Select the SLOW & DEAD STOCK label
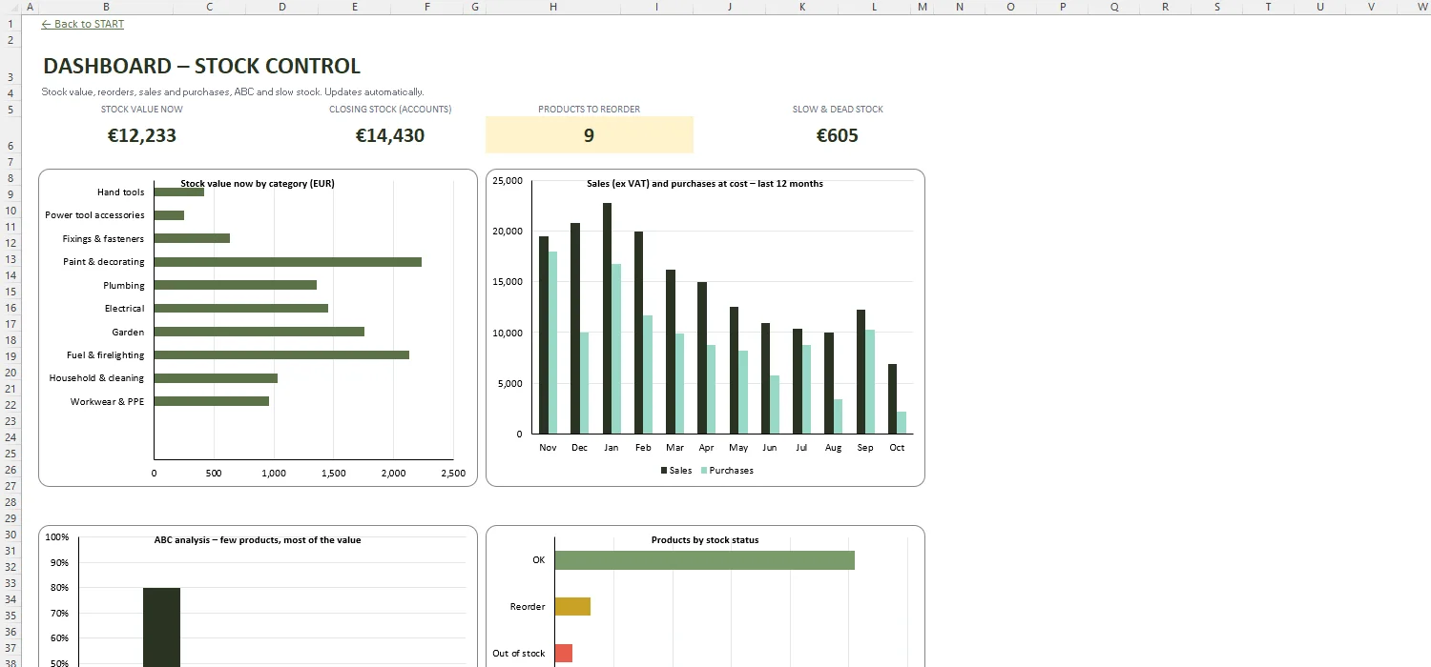This screenshot has width=1431, height=667. click(x=838, y=109)
